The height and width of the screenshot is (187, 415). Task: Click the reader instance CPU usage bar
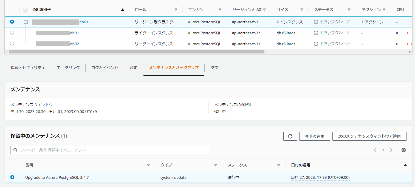403,44
